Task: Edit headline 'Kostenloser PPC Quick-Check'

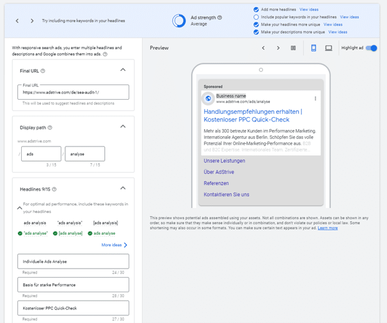Action: point(73,308)
